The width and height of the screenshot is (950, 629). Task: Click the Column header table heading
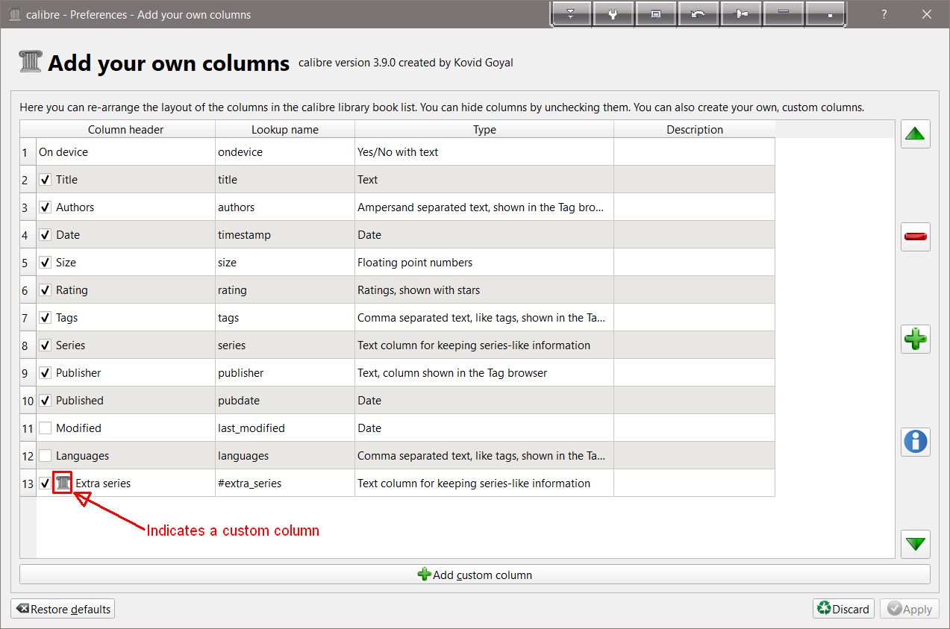tap(125, 129)
